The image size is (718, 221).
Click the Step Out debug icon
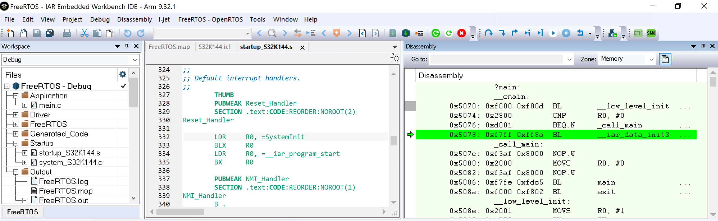pyautogui.click(x=515, y=33)
